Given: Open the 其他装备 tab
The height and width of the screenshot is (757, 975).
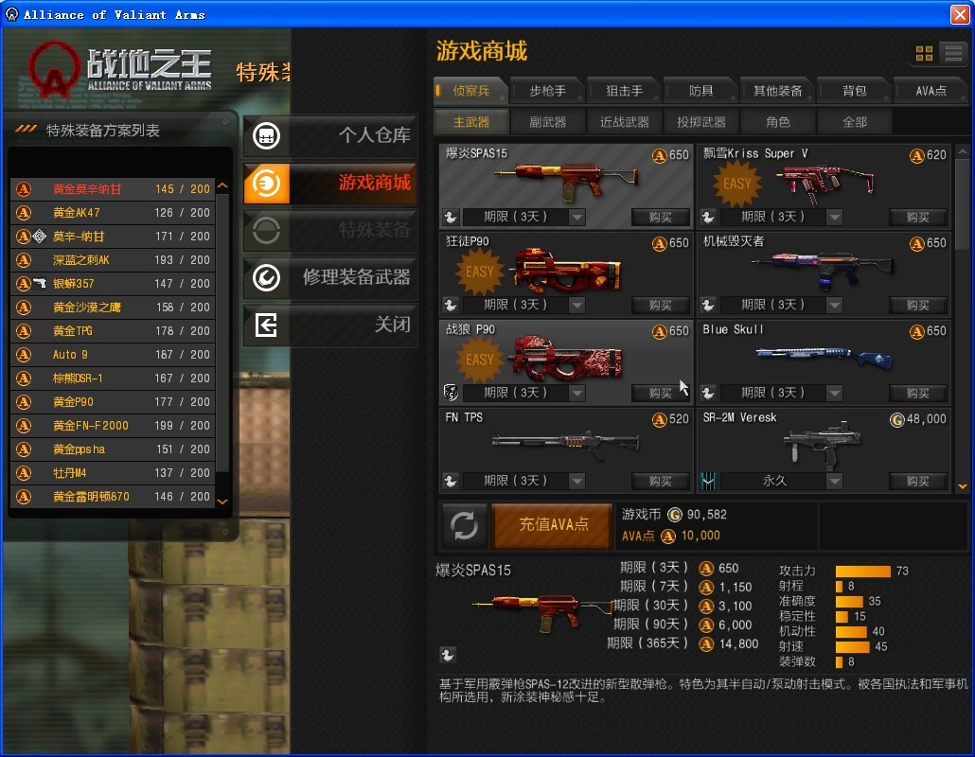Looking at the screenshot, I should click(777, 91).
